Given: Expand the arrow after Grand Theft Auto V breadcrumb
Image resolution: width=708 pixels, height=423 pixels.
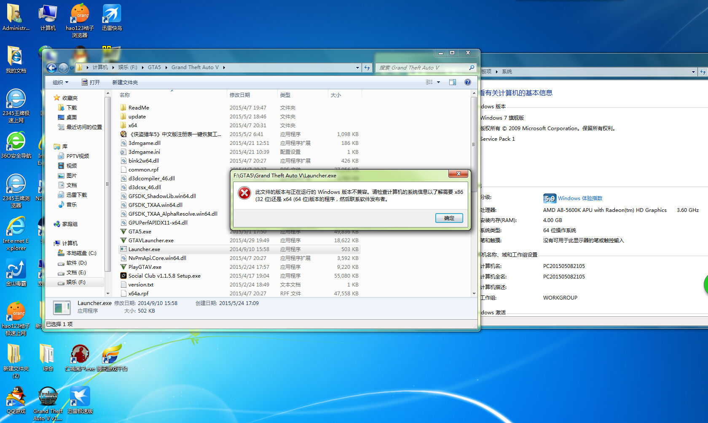Looking at the screenshot, I should (x=224, y=67).
